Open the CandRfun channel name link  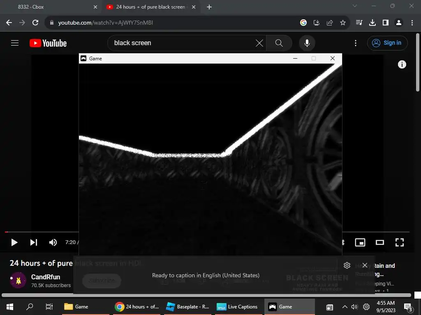pos(45,277)
